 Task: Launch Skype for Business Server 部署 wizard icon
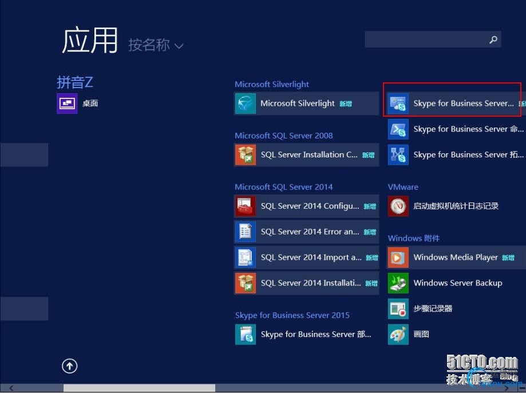245,334
